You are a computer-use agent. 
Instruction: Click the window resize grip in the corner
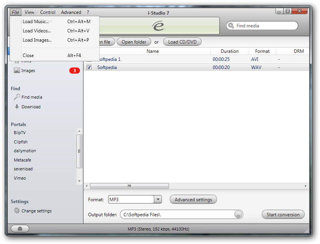point(307,231)
